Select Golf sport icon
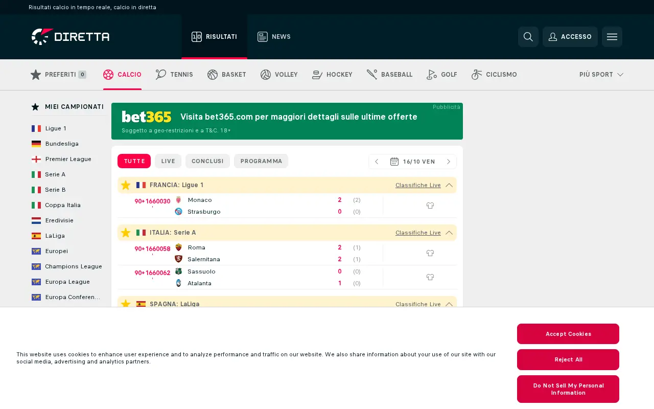This screenshot has width=654, height=409. tap(432, 75)
